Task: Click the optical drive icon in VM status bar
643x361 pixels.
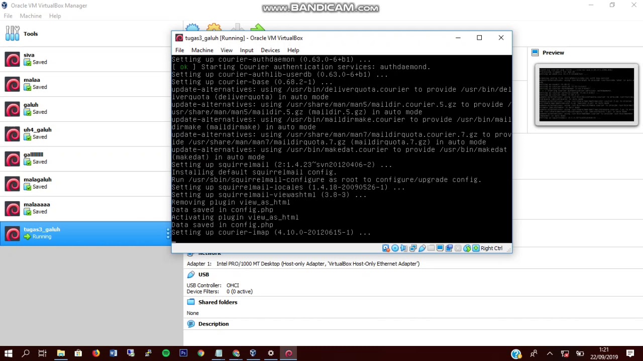Action: click(x=395, y=248)
